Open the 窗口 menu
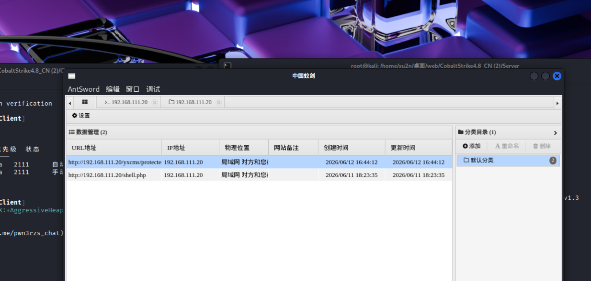 coord(133,89)
